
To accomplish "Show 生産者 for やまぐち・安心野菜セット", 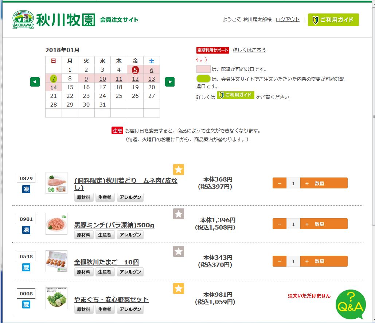I will click(x=105, y=310).
